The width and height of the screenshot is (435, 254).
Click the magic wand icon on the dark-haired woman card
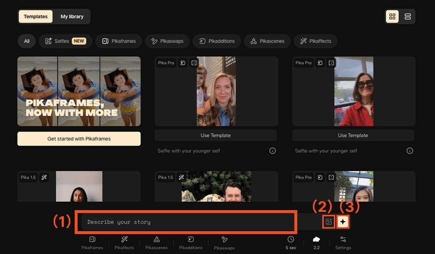click(44, 177)
